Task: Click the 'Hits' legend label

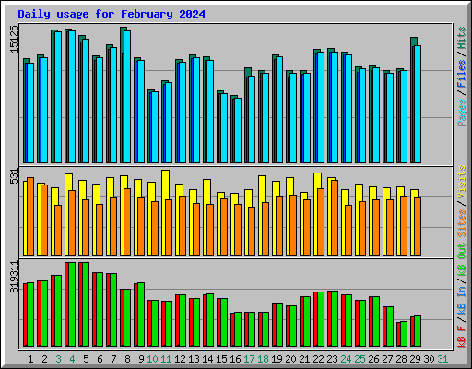Action: click(x=462, y=38)
